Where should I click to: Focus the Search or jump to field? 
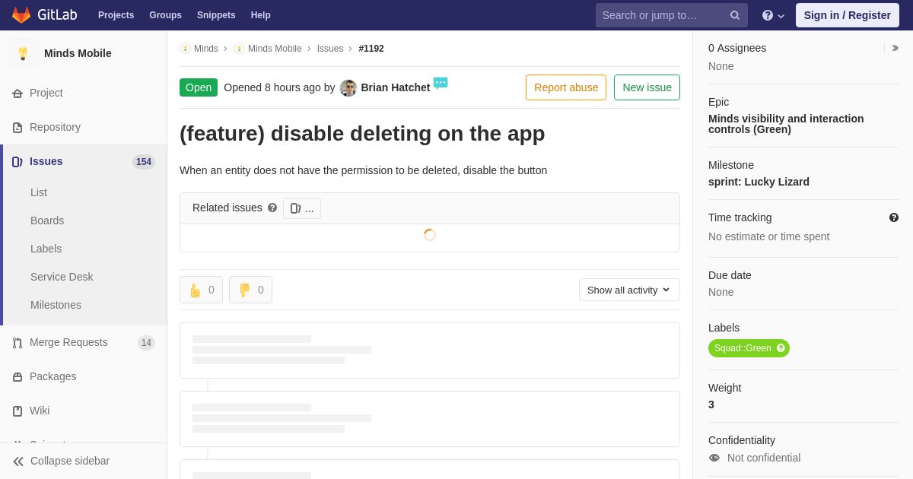coord(672,15)
